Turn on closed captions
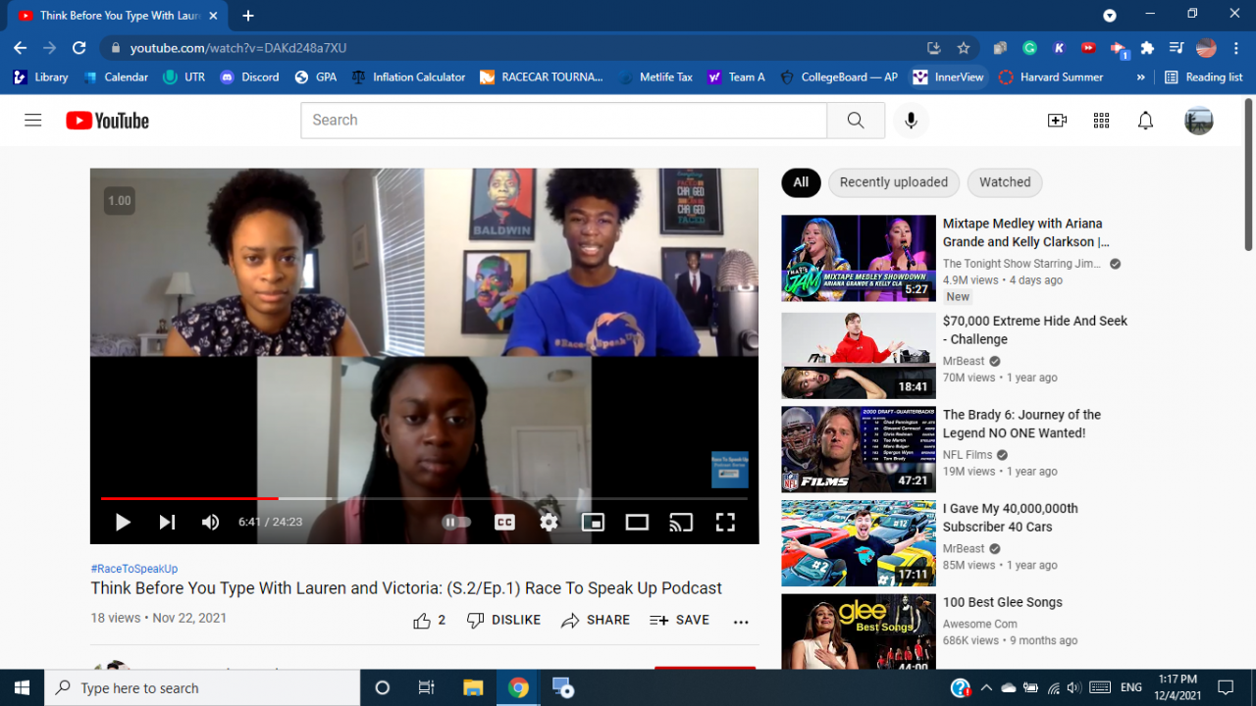Image resolution: width=1256 pixels, height=706 pixels. pyautogui.click(x=504, y=523)
